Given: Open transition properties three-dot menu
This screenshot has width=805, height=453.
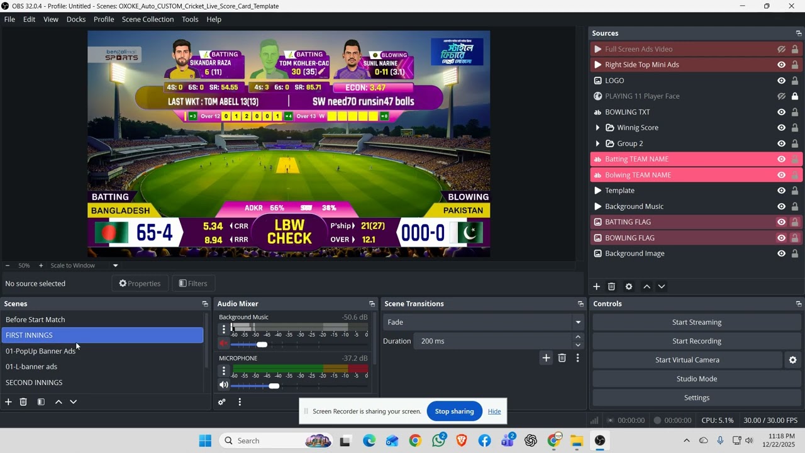Looking at the screenshot, I should pyautogui.click(x=577, y=358).
